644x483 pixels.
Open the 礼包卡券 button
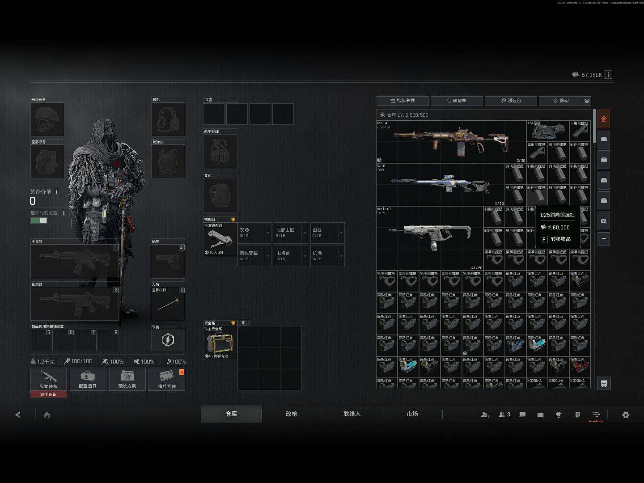coord(402,101)
